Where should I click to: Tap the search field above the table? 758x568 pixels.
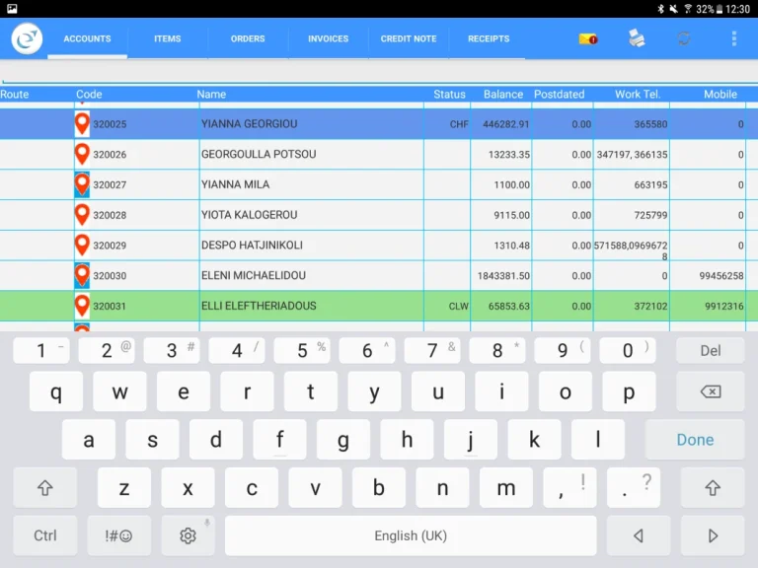pos(379,72)
